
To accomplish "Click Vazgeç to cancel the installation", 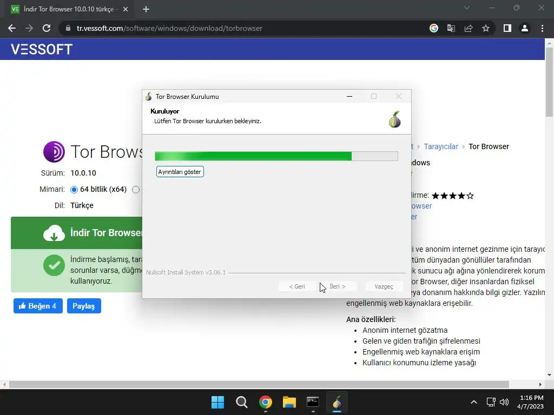I will [384, 286].
